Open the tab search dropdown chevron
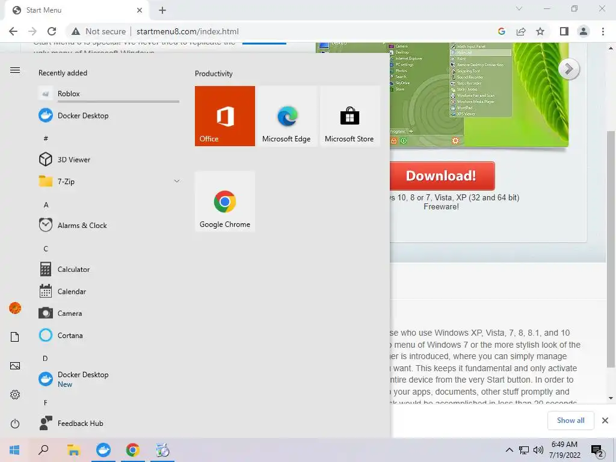Viewport: 616px width, 462px height. coord(519,8)
